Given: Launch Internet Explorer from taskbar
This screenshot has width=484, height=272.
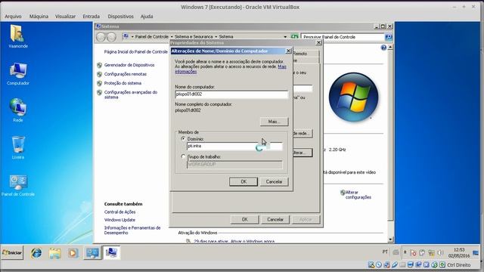Looking at the screenshot, I should pyautogui.click(x=36, y=253).
